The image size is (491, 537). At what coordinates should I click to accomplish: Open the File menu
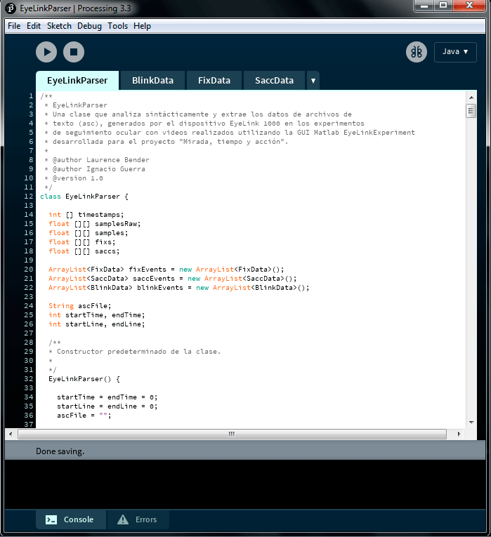[x=14, y=26]
